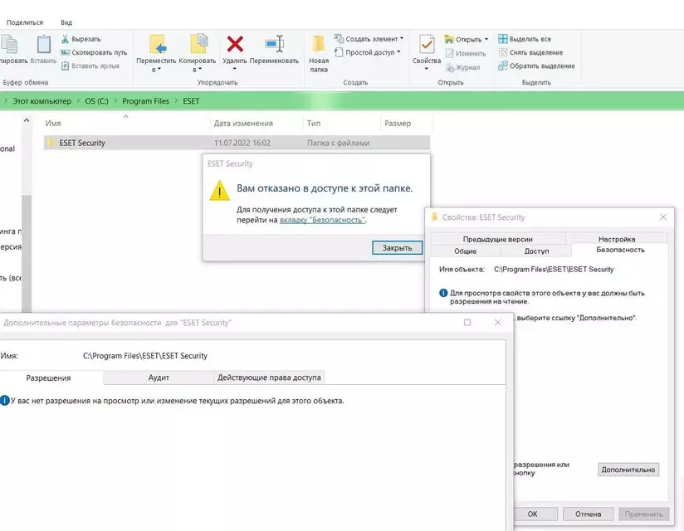Click the Rename (Переименовать) icon
Screen dimensions: 684x531
pyautogui.click(x=275, y=44)
